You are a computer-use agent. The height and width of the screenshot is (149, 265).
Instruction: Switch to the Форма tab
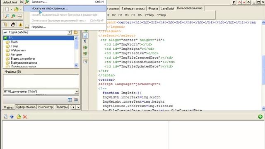point(153,8)
